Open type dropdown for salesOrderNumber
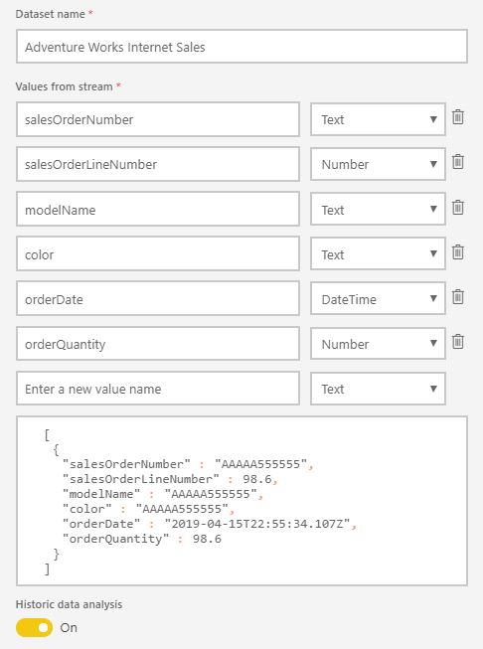This screenshot has height=649, width=483. tap(378, 119)
